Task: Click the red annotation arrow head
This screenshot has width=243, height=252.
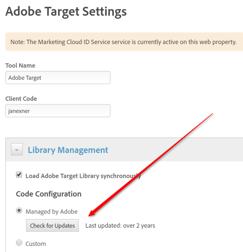Action: 90,213
